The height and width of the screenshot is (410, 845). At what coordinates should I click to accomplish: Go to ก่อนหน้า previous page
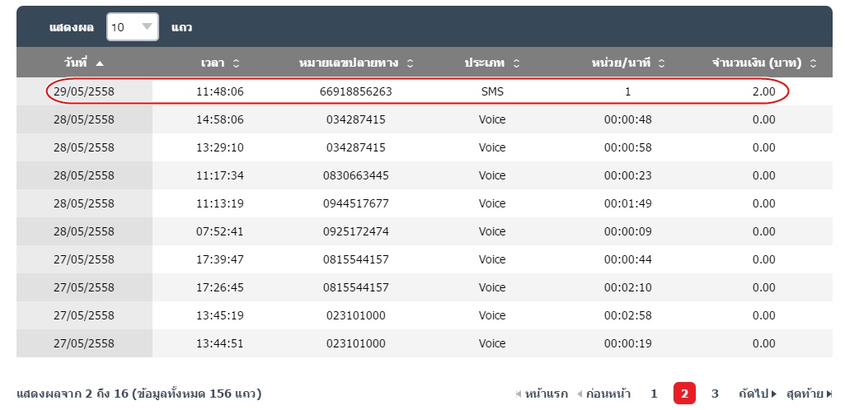603,394
